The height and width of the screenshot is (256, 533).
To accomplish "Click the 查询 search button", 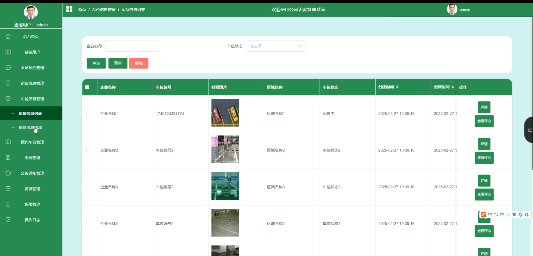I will (x=96, y=63).
